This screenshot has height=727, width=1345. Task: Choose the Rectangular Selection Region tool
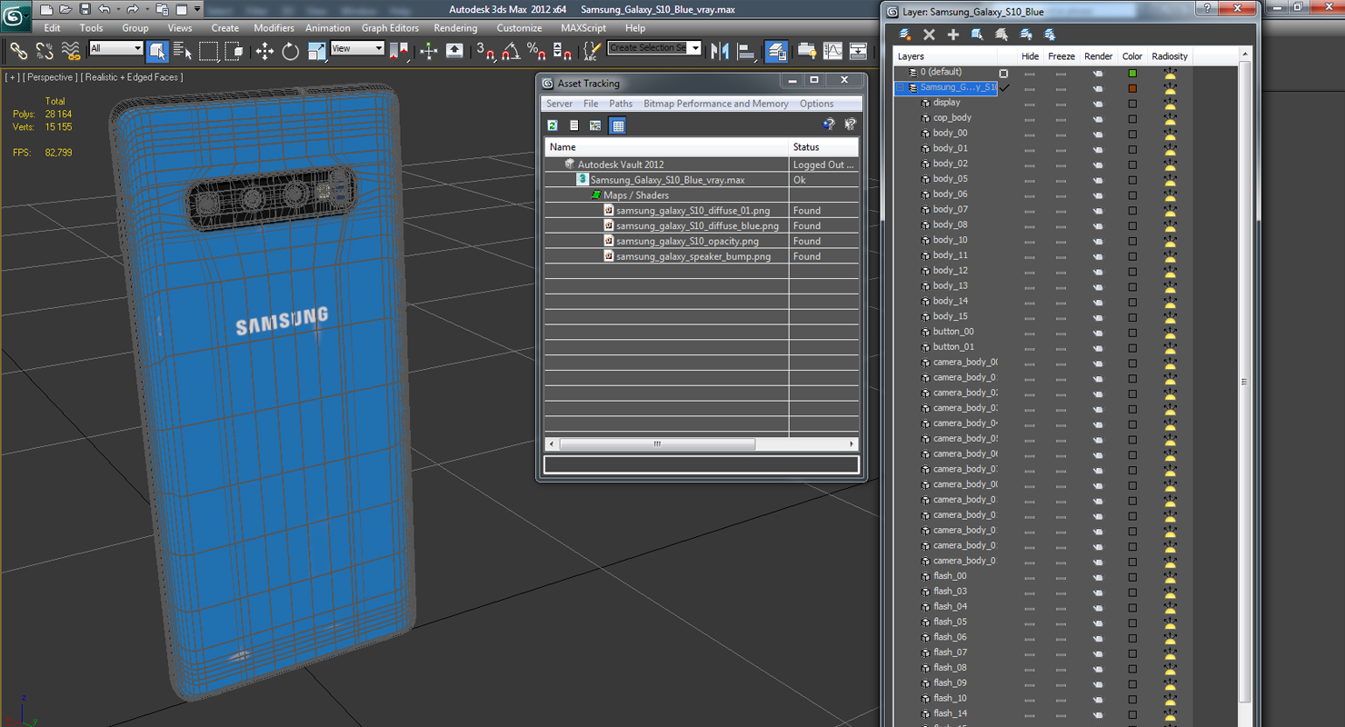tap(208, 51)
